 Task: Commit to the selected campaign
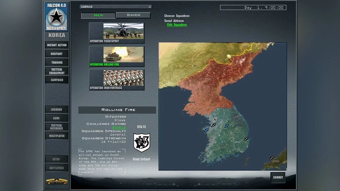tap(278, 177)
